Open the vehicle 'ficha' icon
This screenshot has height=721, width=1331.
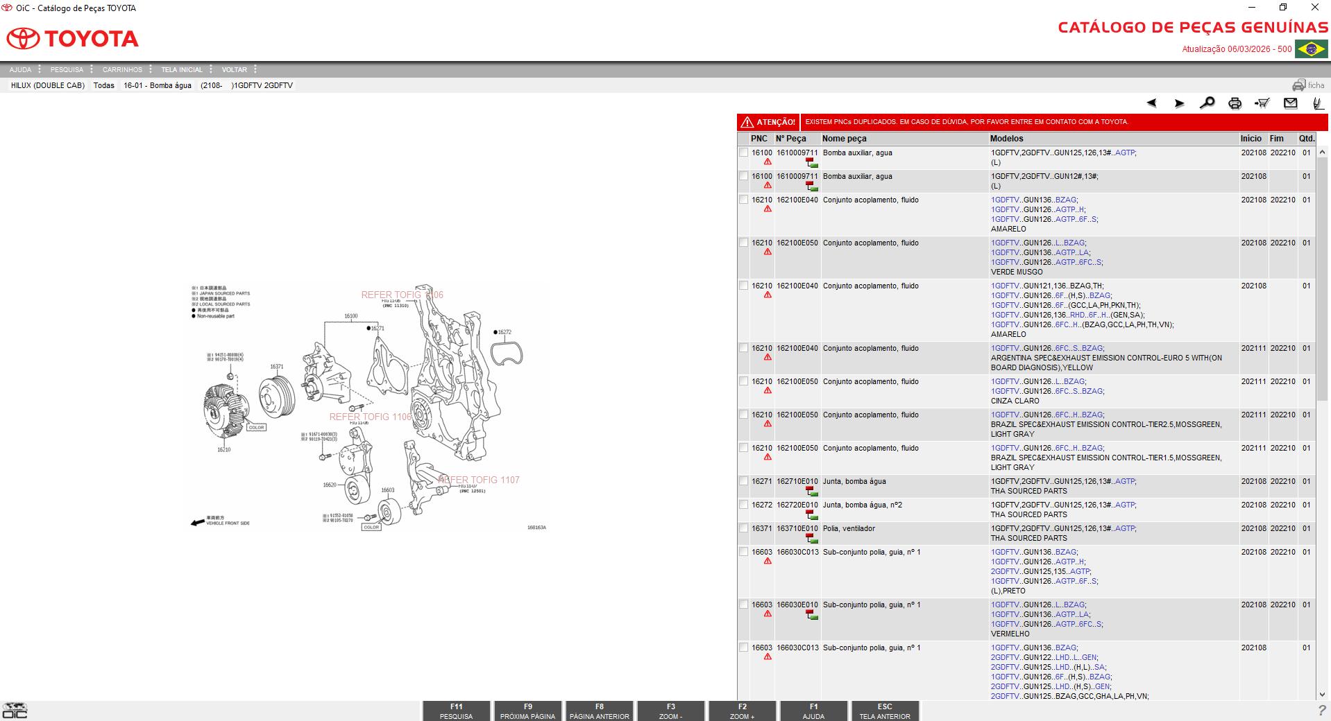click(x=1308, y=85)
